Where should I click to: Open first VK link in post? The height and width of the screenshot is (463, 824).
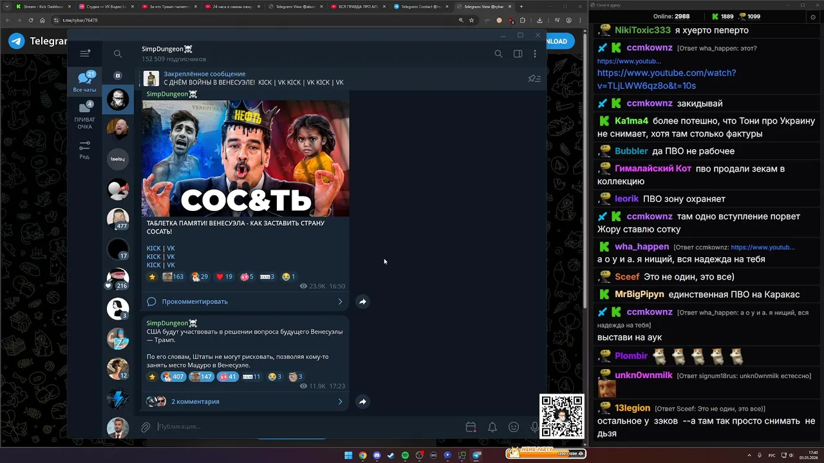171,248
